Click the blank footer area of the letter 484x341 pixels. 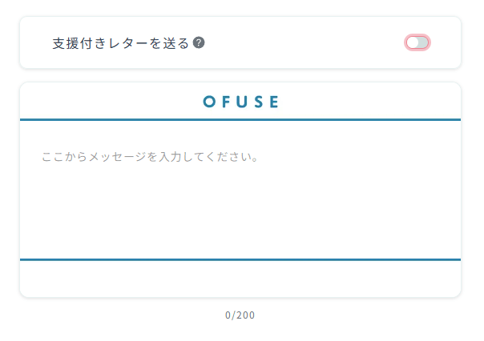click(240, 279)
